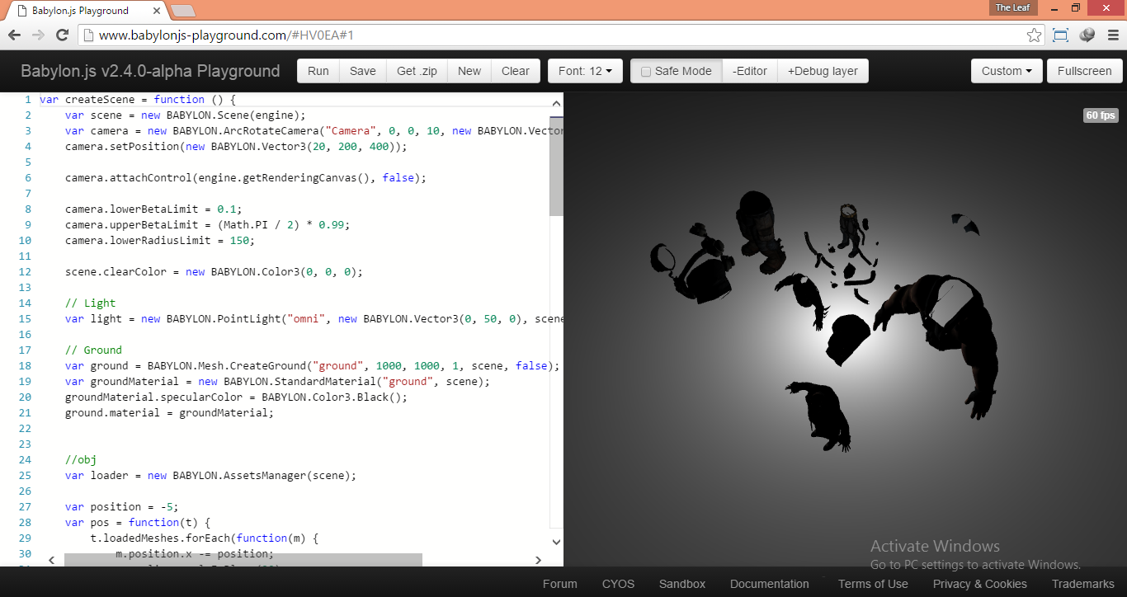Download the scene with Get .zip

pyautogui.click(x=417, y=71)
